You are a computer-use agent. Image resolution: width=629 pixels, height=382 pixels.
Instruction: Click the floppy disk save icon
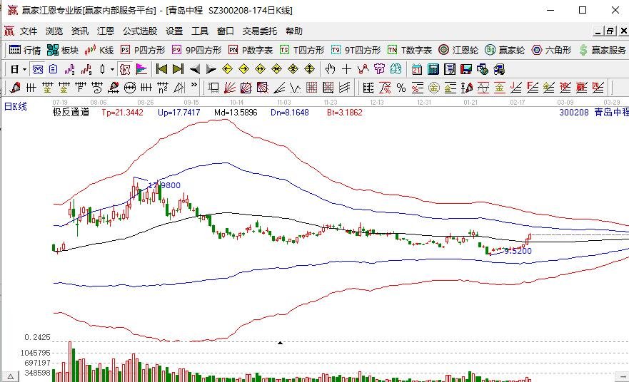pyautogui.click(x=466, y=70)
